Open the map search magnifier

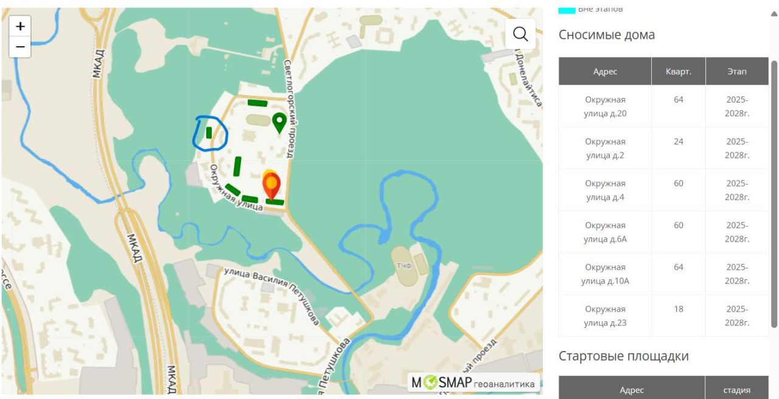point(520,34)
